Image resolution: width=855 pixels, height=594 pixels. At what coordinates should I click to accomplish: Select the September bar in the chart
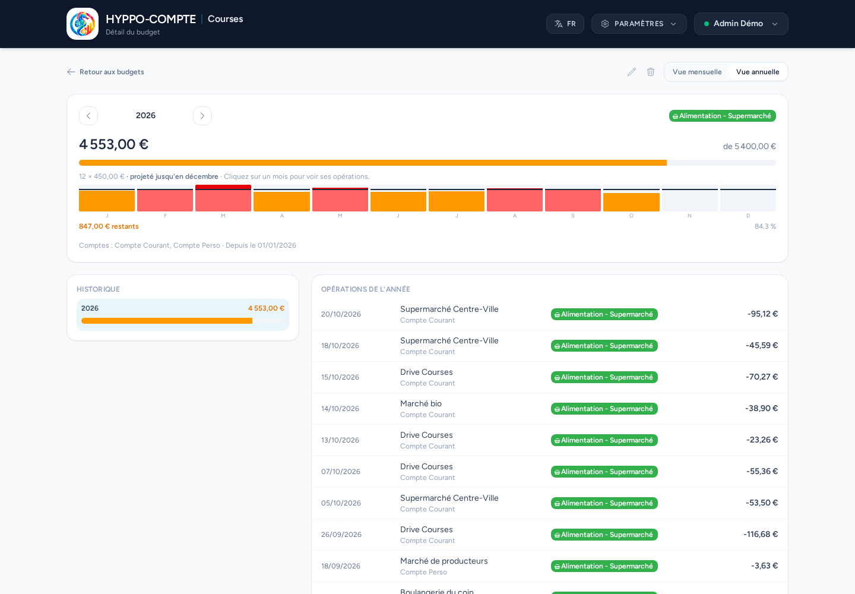click(573, 199)
